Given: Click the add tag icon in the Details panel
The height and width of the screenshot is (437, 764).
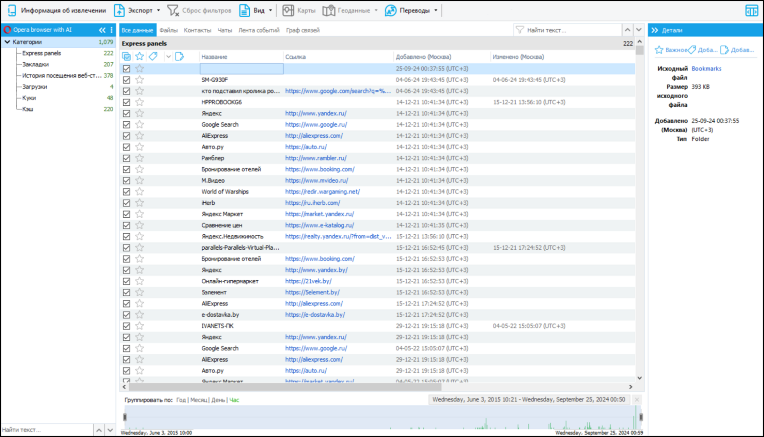Looking at the screenshot, I should (692, 50).
